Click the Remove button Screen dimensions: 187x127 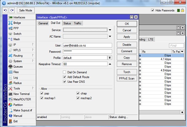point(127,64)
